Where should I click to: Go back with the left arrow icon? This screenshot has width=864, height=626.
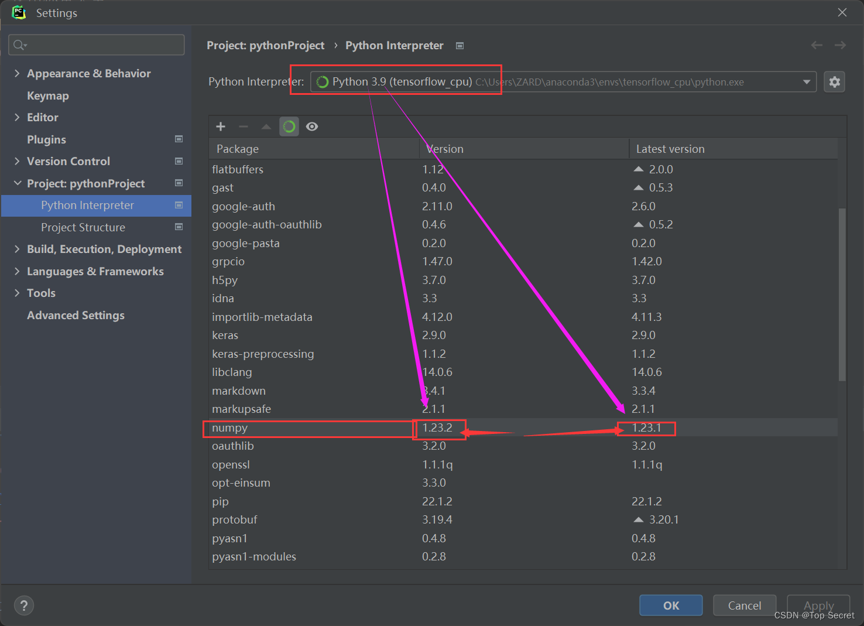point(817,45)
